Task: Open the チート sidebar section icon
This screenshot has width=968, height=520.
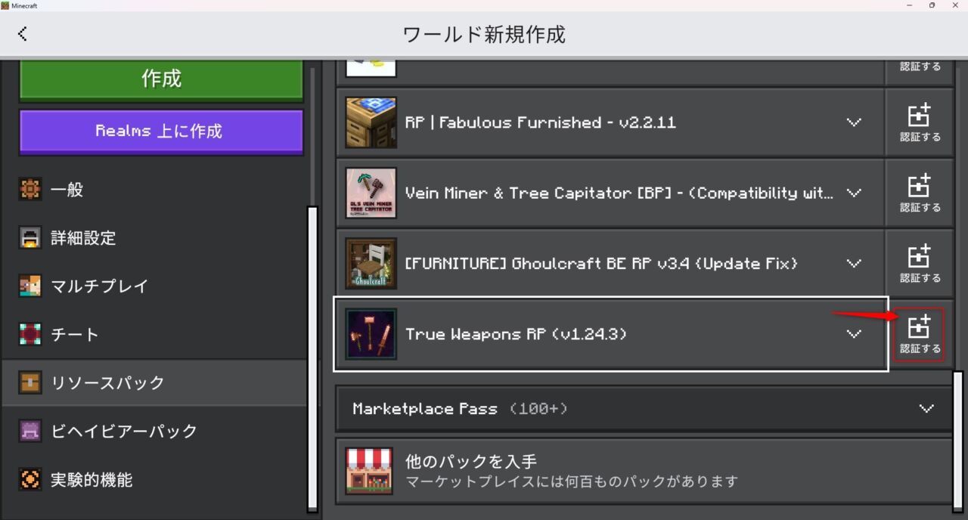Action: 30,334
